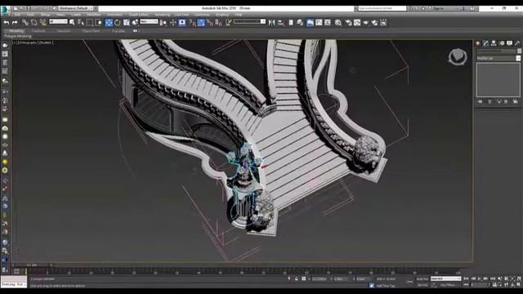This screenshot has height=294, width=523.
Task: Open the Material Editor icon
Action: (x=338, y=22)
